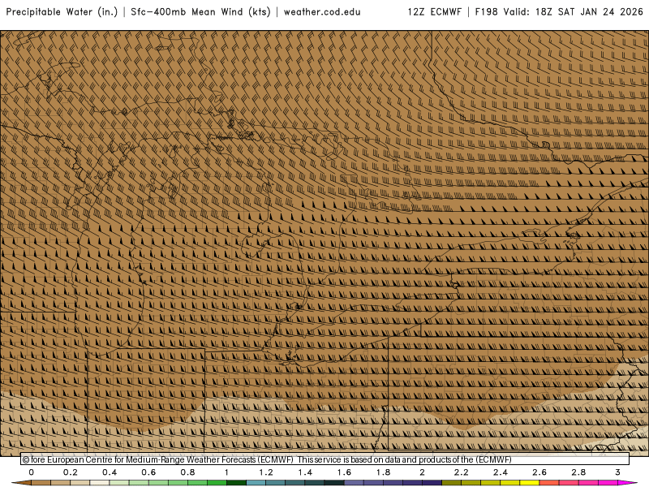
Task: Open the weather.cod.edu site label
Action: 322,12
